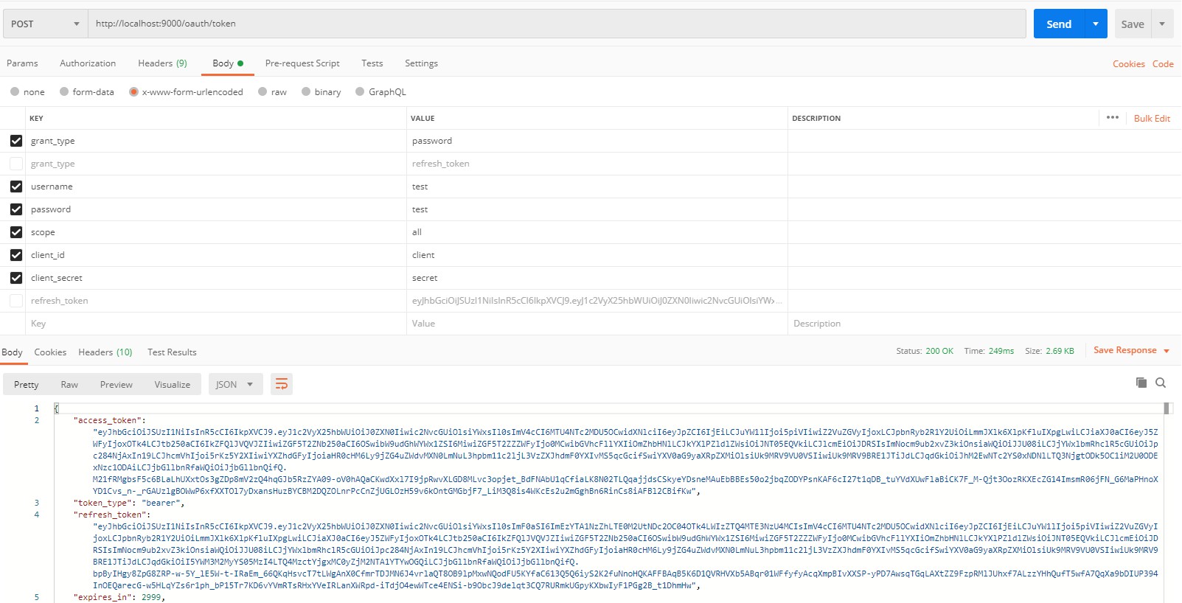Collapse the JSON root object on line 1
Image resolution: width=1182 pixels, height=603 pixels.
click(56, 408)
